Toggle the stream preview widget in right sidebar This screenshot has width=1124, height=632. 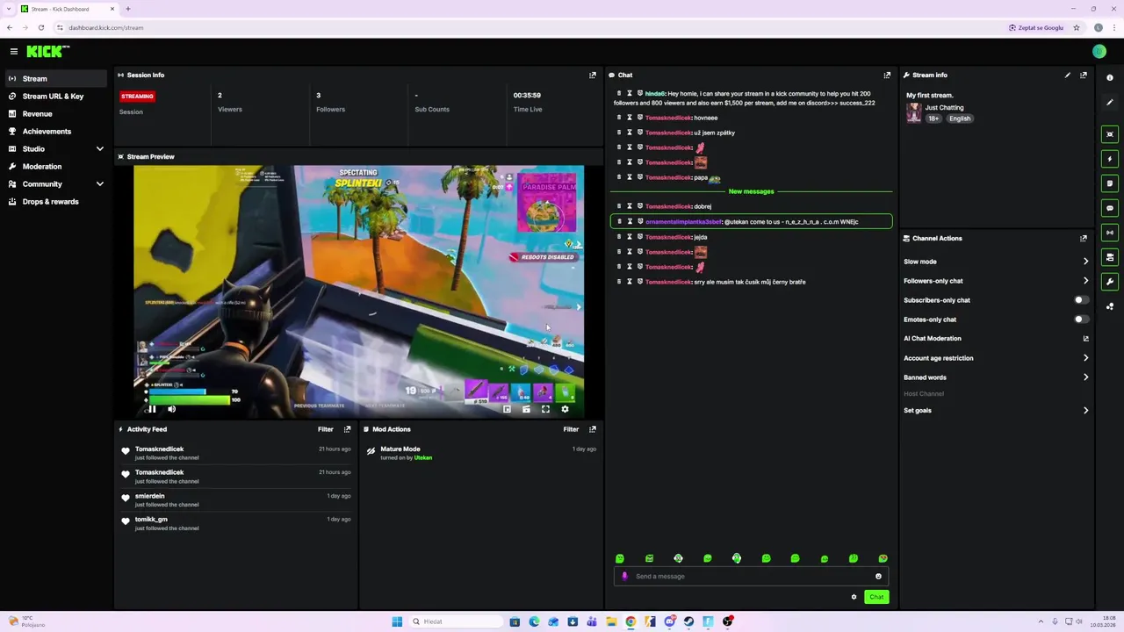pos(1110,134)
